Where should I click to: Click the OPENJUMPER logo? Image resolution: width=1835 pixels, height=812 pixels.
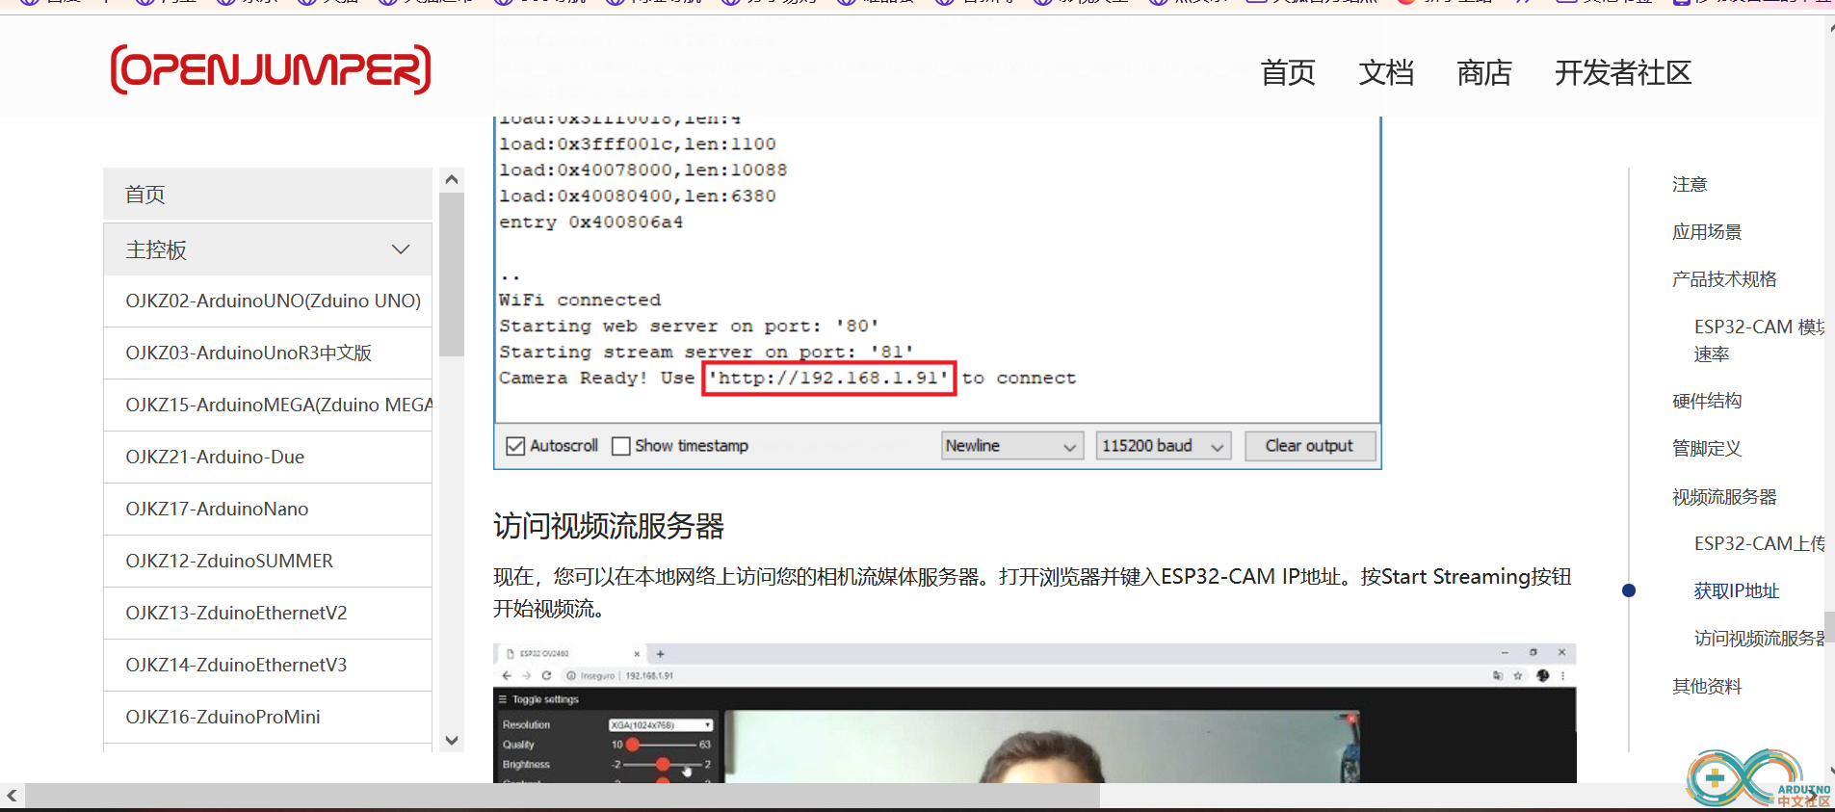click(x=271, y=69)
